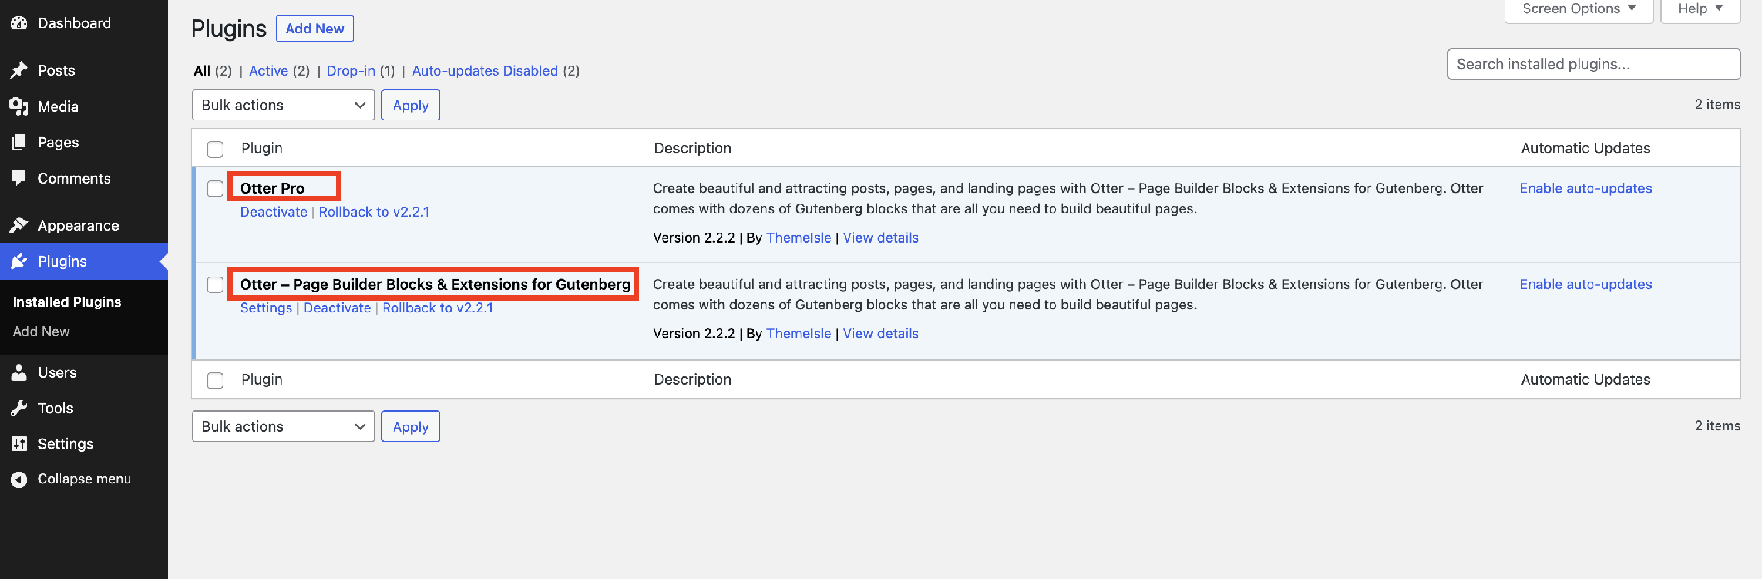Toggle select-all checkbox in table header

click(215, 149)
